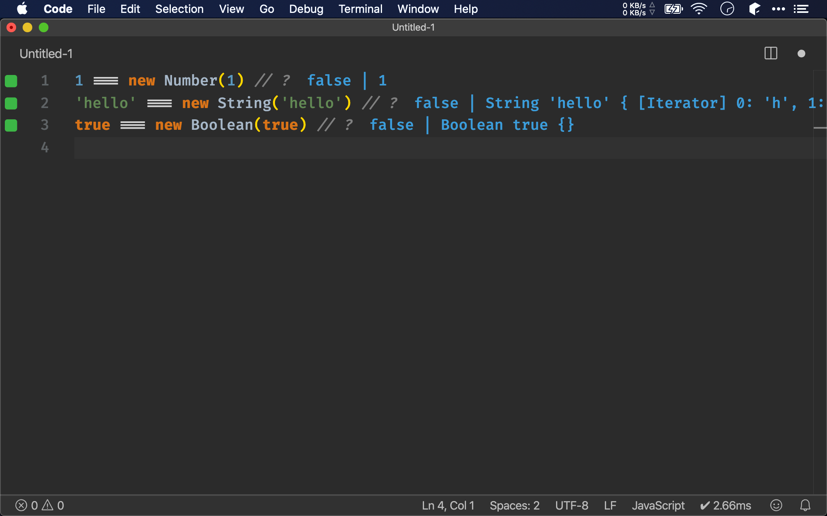Close the window with red button
The image size is (827, 516).
[x=11, y=27]
